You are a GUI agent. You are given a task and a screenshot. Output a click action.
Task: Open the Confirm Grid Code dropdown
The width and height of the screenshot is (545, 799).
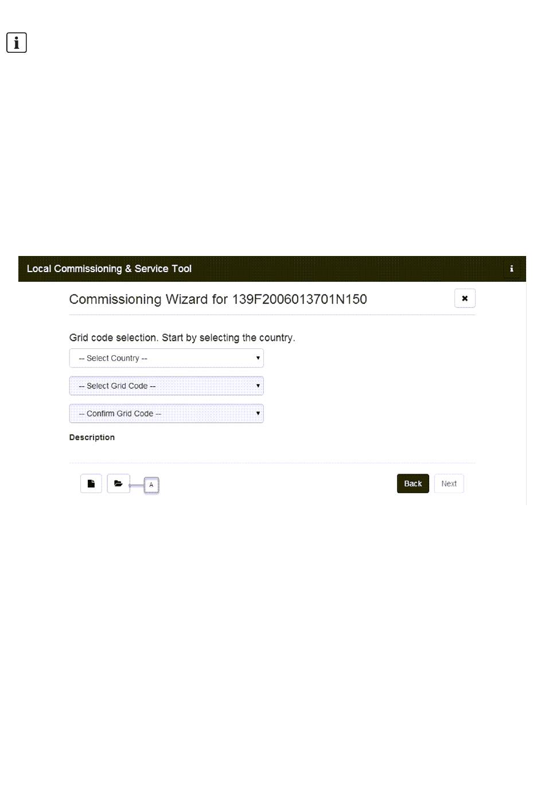[166, 413]
